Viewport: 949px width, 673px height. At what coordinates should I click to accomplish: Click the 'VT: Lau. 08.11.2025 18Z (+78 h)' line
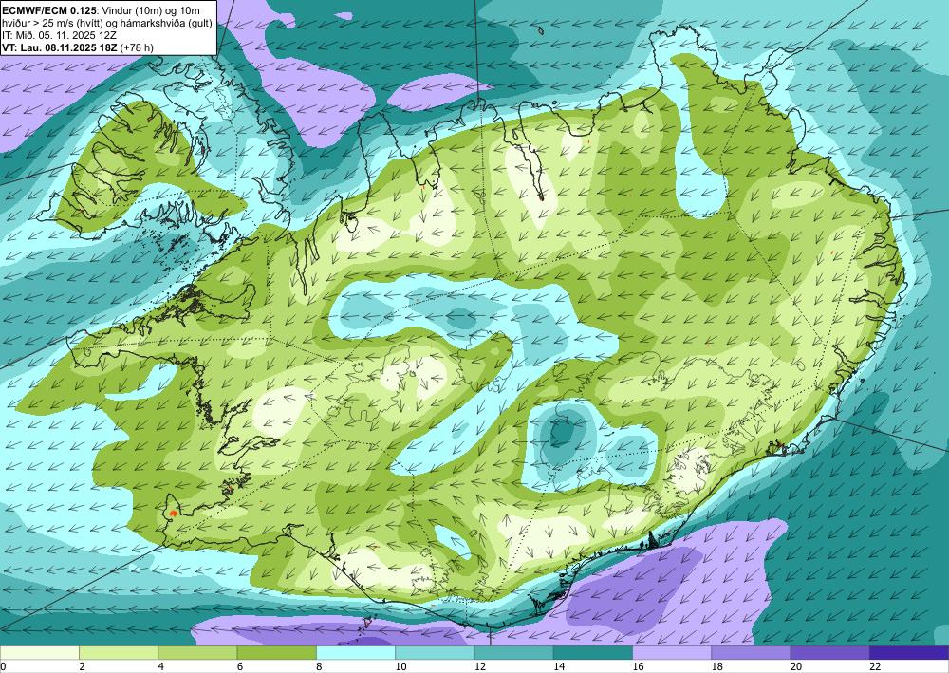click(77, 48)
